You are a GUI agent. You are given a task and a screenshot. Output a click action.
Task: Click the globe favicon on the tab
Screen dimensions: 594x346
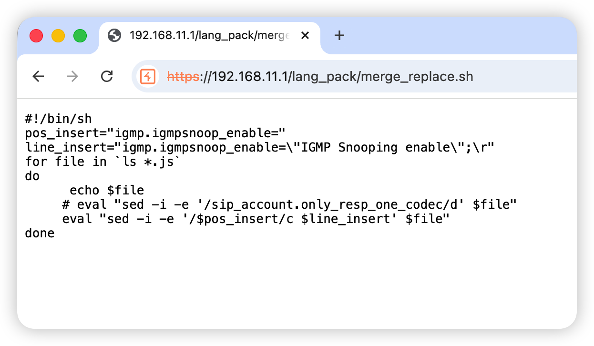[114, 35]
